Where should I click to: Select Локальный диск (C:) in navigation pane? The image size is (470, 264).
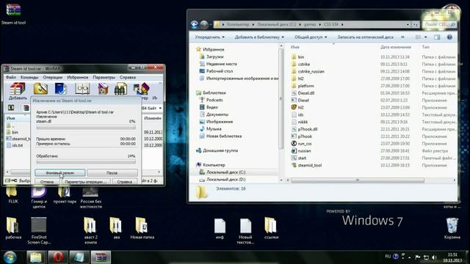tap(225, 172)
